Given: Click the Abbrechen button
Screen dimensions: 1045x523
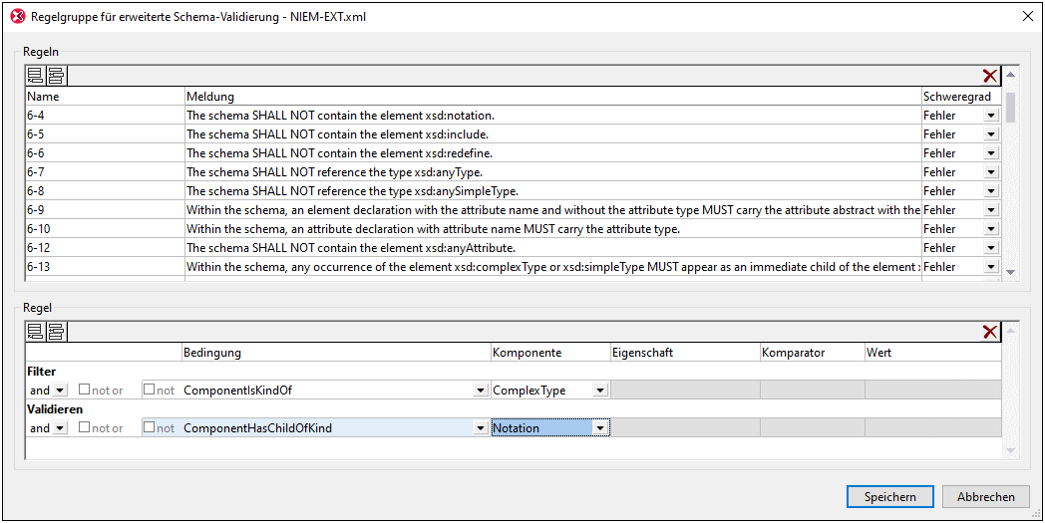Looking at the screenshot, I should coord(985,496).
